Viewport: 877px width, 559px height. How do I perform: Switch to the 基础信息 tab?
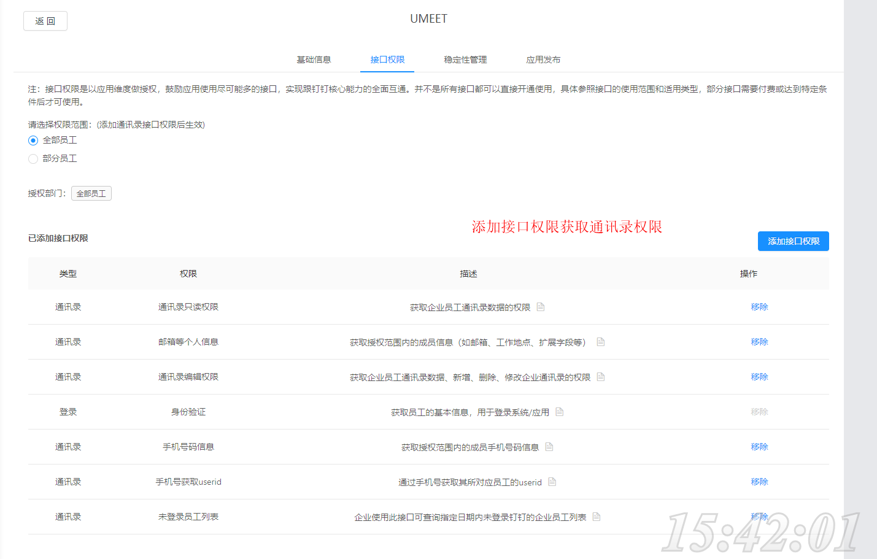[x=314, y=60]
